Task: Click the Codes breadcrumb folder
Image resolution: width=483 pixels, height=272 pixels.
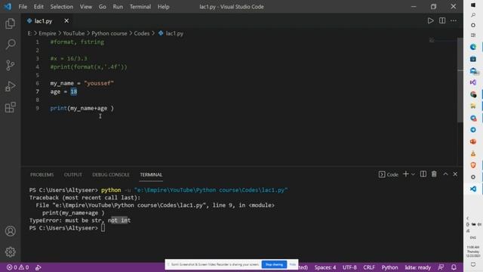Action: (x=142, y=33)
